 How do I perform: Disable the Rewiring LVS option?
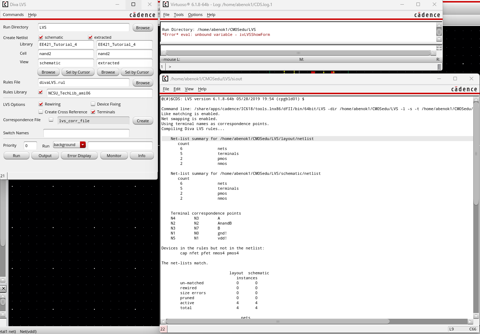click(41, 104)
